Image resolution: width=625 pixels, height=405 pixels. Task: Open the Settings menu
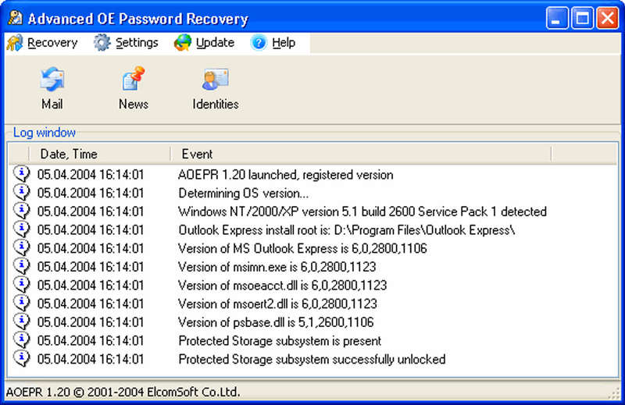[x=137, y=43]
